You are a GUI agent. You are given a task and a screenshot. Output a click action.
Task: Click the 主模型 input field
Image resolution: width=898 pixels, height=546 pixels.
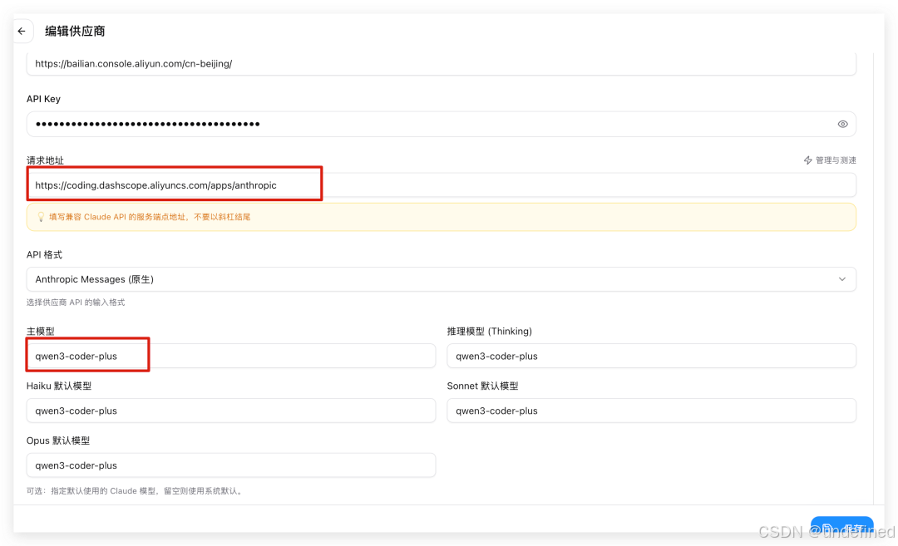coord(231,356)
